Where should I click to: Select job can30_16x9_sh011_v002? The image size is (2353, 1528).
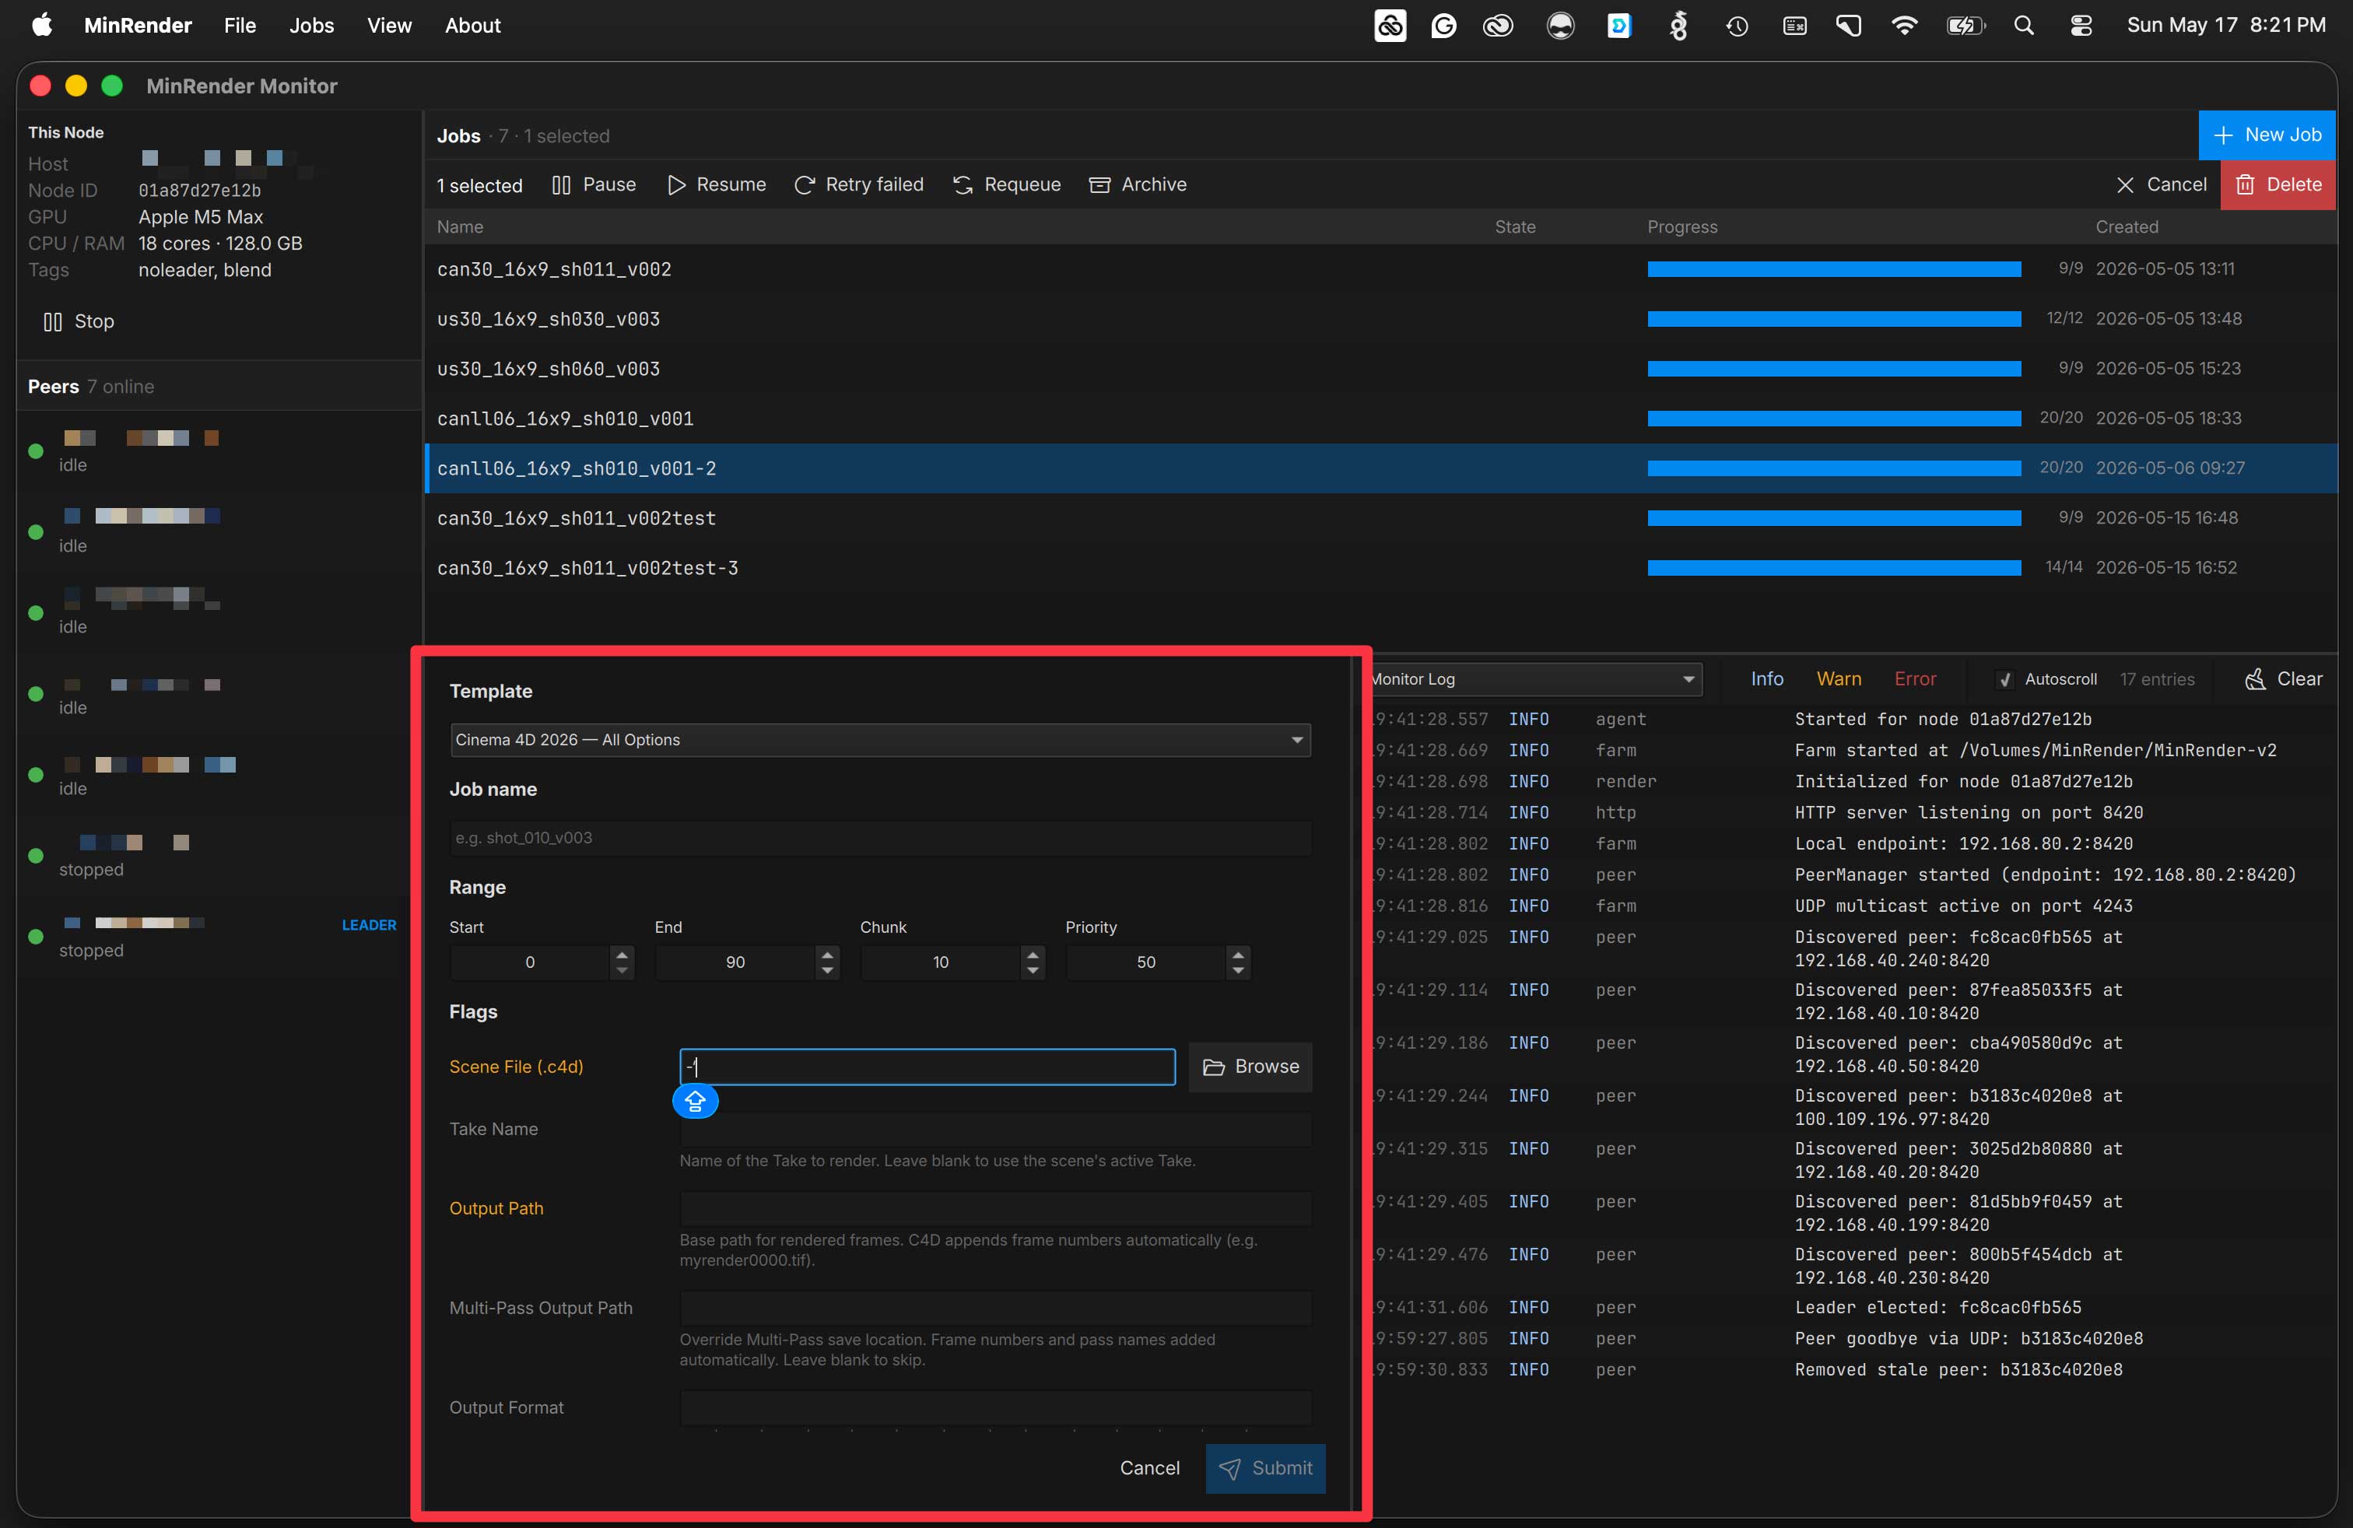[1380, 269]
